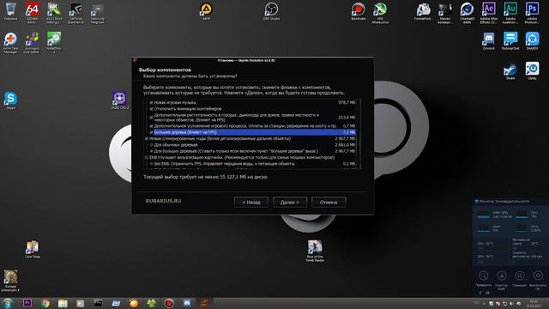The height and width of the screenshot is (309, 549).
Task: Toggle Дополнительное усложнение игрового процесса checkbox
Action: 151,126
